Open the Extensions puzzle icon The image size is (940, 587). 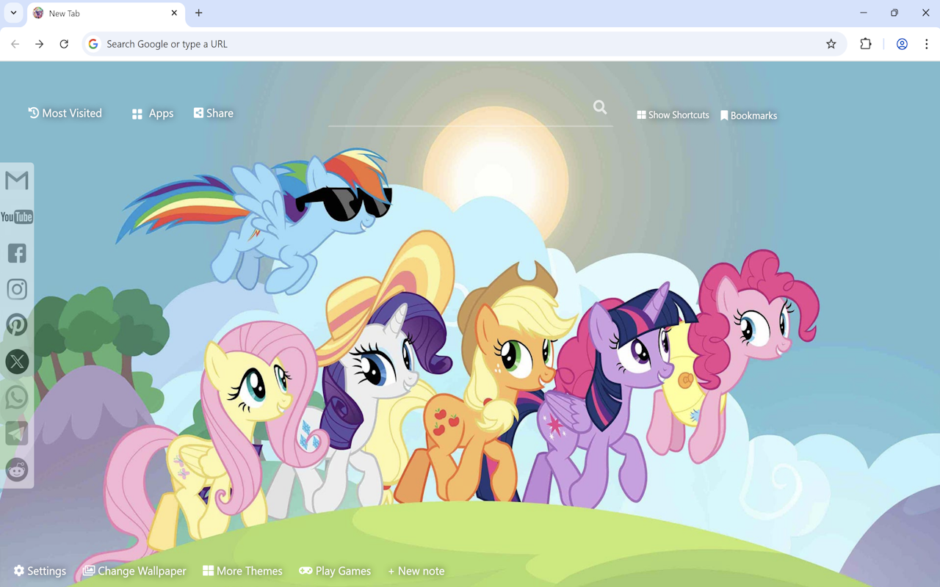click(x=866, y=44)
